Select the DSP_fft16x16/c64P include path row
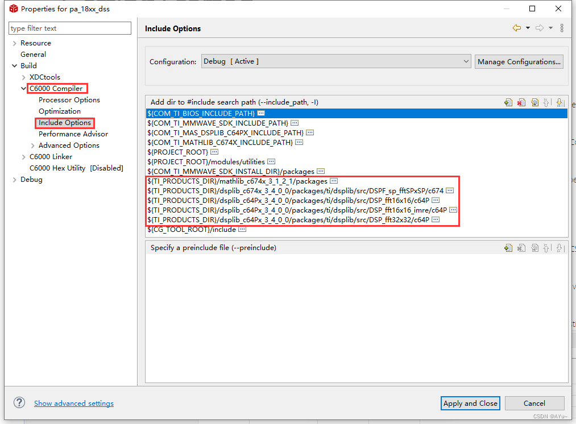 (x=357, y=201)
